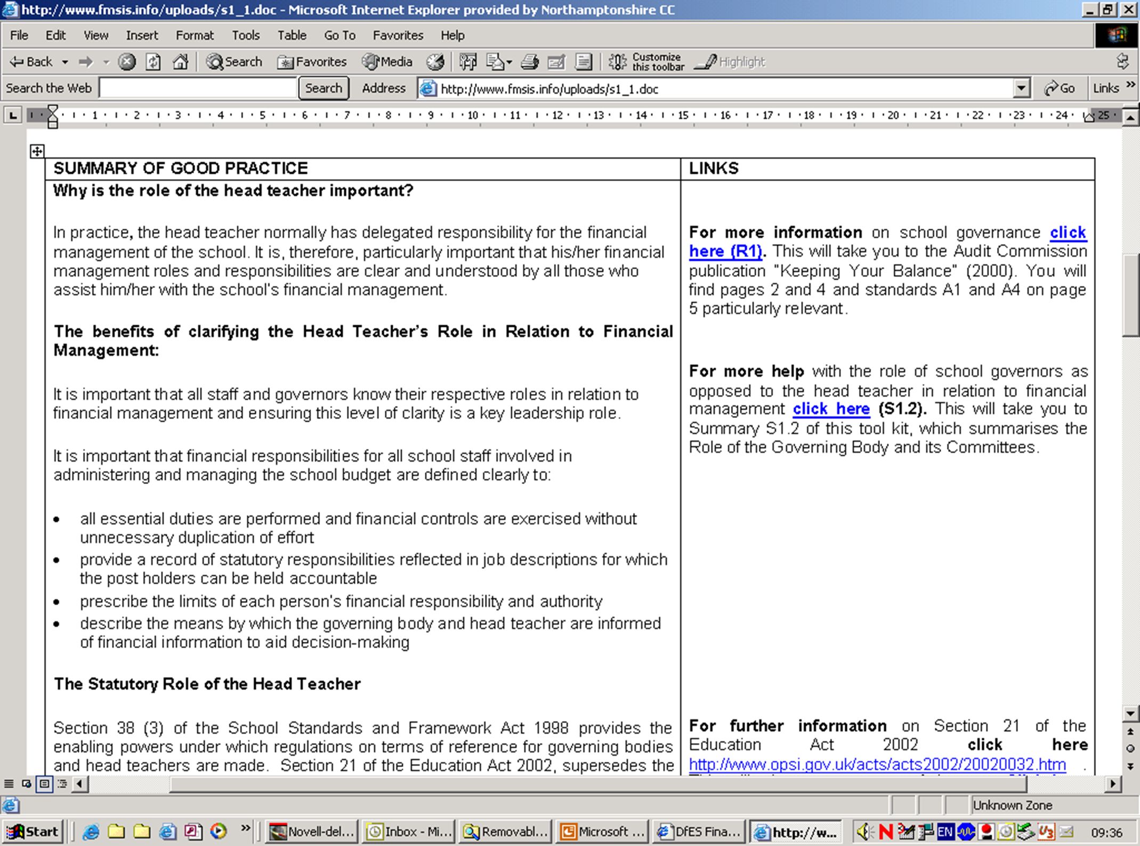The width and height of the screenshot is (1140, 846).
Task: Click the Next Page double-arrow button
Action: [1130, 766]
